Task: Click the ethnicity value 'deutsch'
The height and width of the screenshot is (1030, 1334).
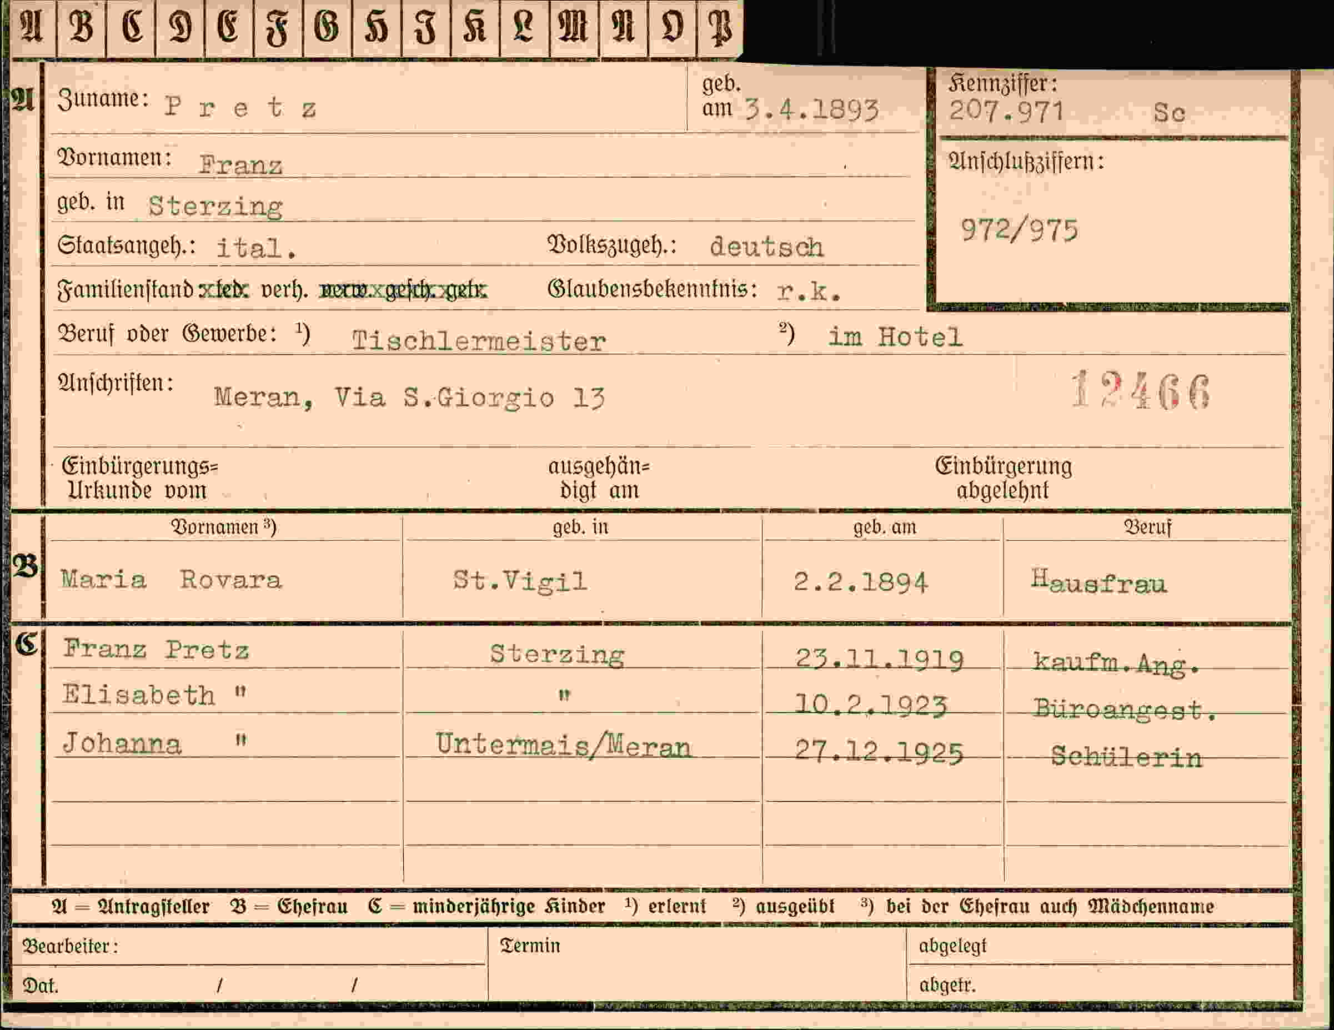Action: (x=766, y=247)
